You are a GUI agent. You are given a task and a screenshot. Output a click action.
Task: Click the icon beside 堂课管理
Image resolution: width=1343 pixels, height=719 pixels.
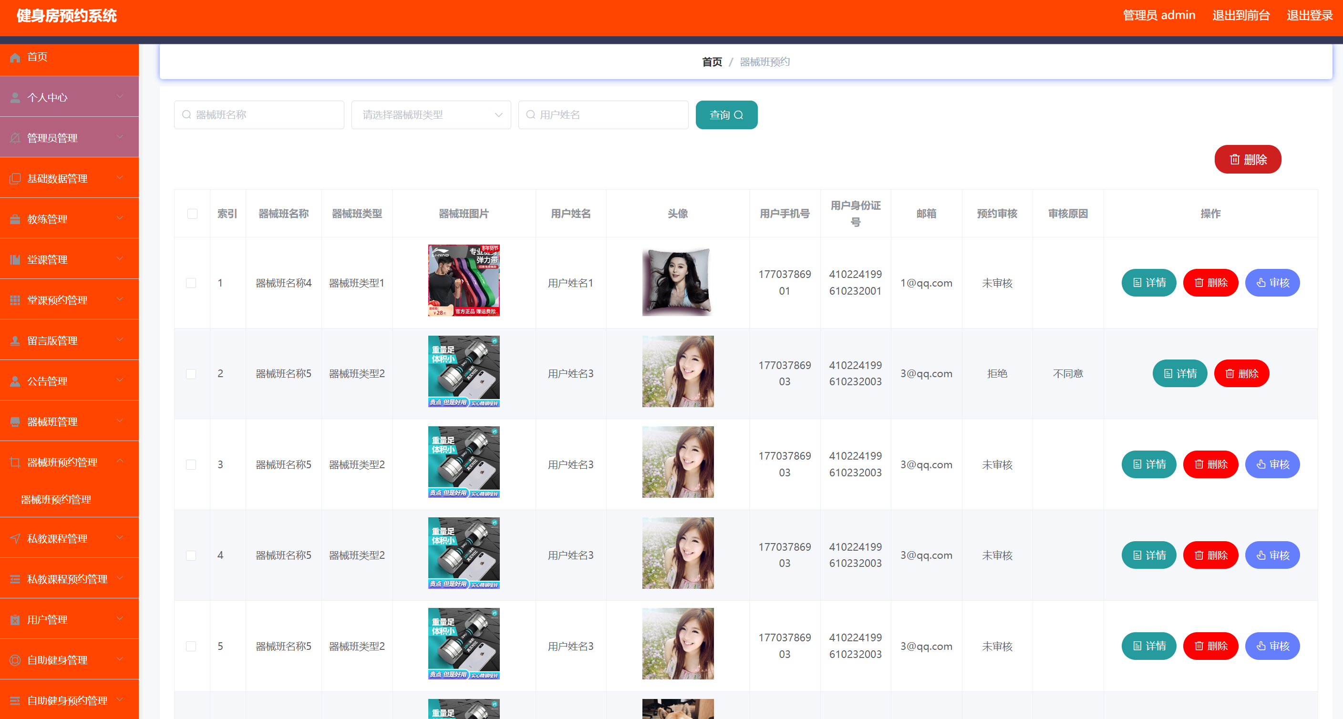tap(15, 260)
